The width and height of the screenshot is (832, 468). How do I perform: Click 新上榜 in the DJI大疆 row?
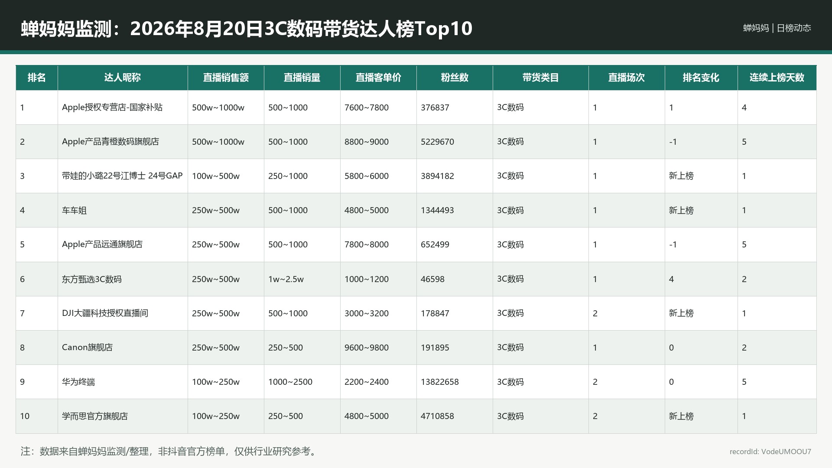coord(681,313)
